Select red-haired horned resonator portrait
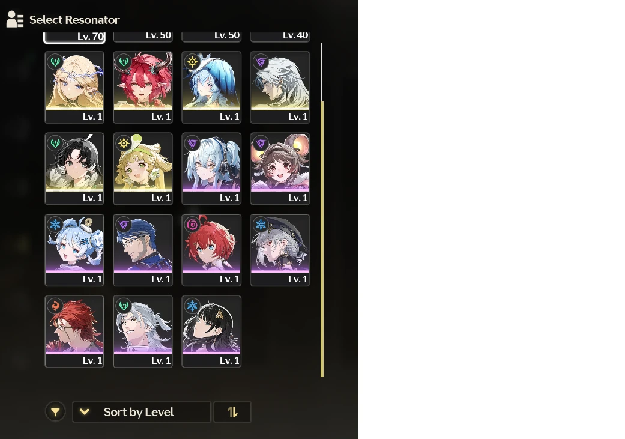625x439 pixels. coord(143,87)
